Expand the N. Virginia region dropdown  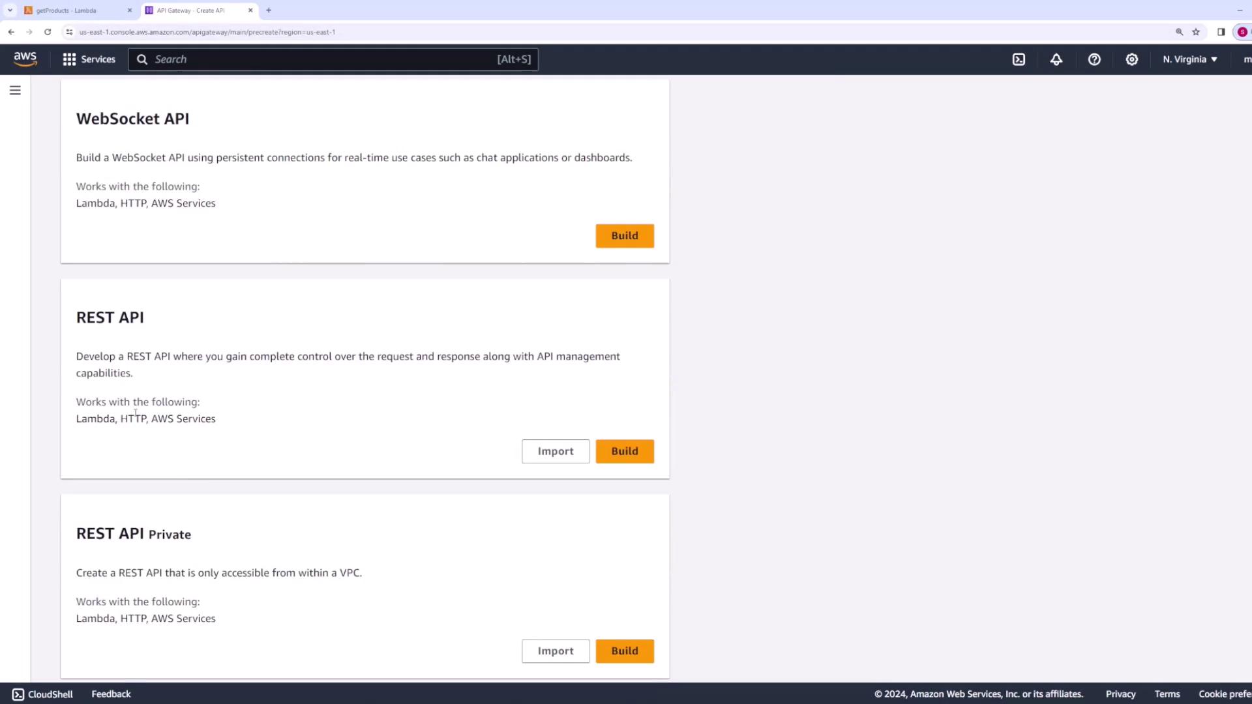[x=1190, y=59]
